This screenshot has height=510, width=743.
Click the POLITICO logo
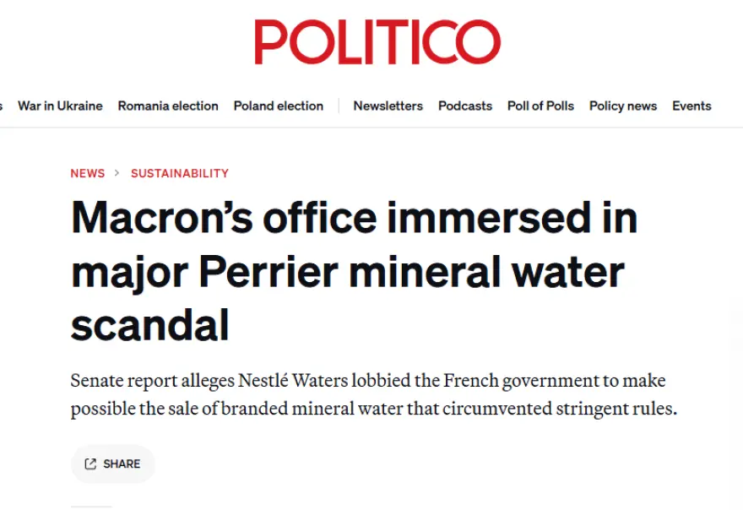pos(377,41)
